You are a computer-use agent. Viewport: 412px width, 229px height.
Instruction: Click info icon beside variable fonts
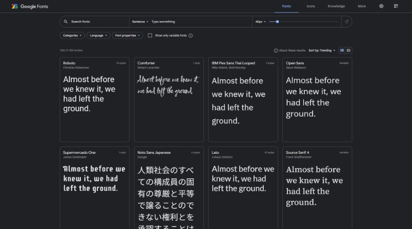coord(190,36)
